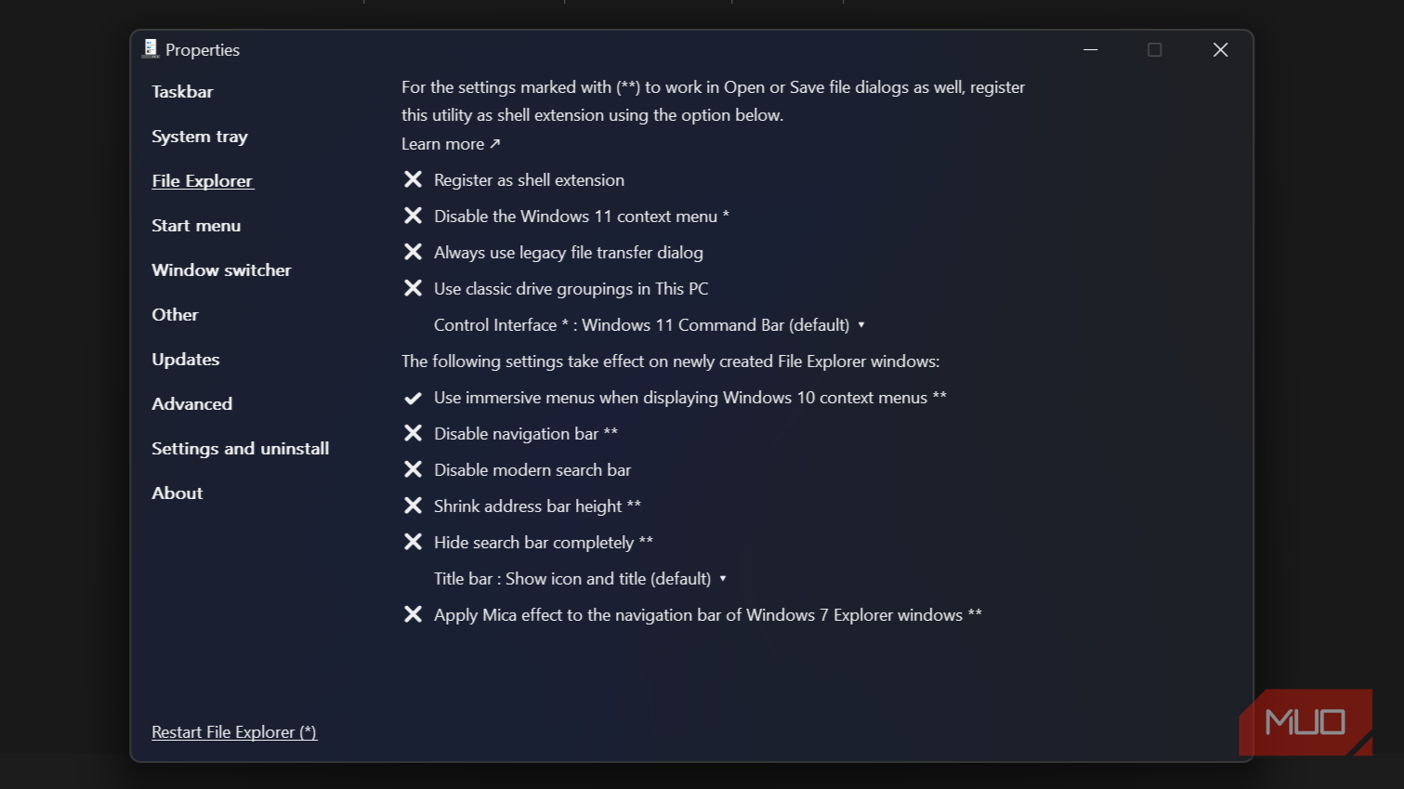Minimize the Properties window
This screenshot has height=789, width=1404.
pos(1091,50)
